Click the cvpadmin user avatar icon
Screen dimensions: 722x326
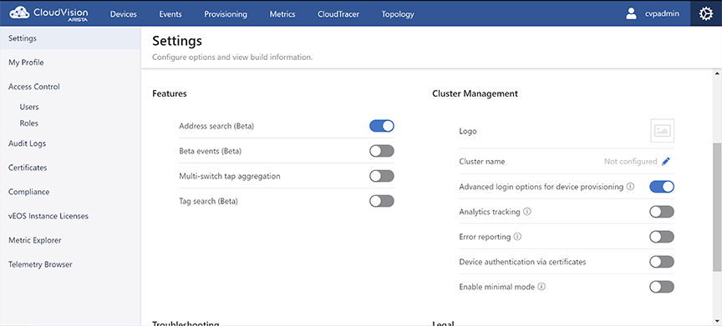coord(631,14)
